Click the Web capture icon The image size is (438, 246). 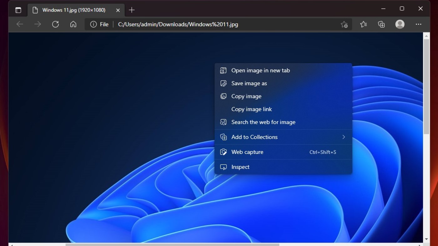pos(223,152)
